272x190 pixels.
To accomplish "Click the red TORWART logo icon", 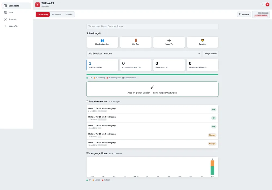I will pyautogui.click(x=38, y=5).
